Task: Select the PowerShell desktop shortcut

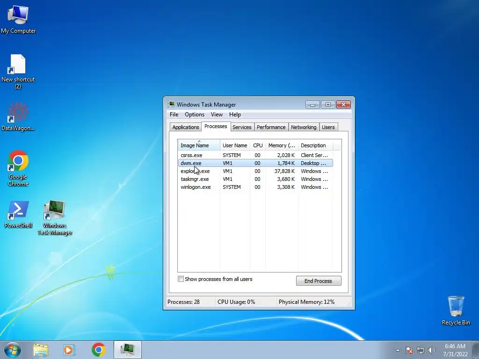Action: tap(18, 214)
